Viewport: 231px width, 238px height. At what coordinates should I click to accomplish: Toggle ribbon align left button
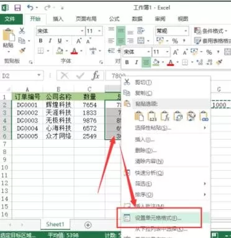111,40
